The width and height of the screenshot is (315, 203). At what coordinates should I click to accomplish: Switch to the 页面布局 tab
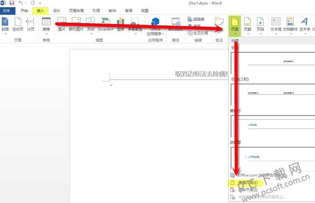[77, 11]
